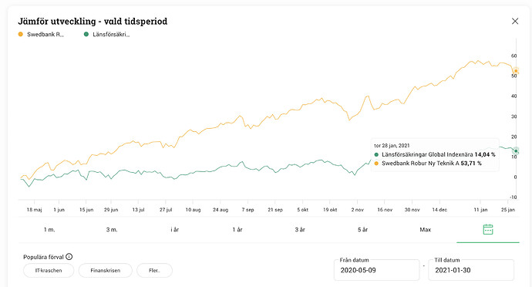
Task: Show info about Populära förval
Action: coord(69,257)
